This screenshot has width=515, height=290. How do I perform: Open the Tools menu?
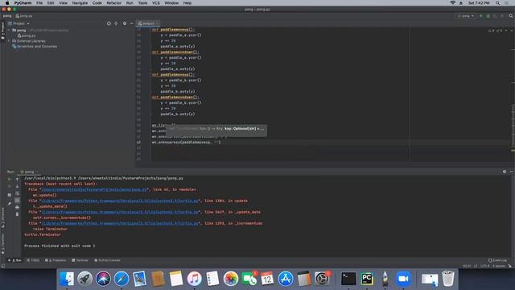click(x=142, y=3)
